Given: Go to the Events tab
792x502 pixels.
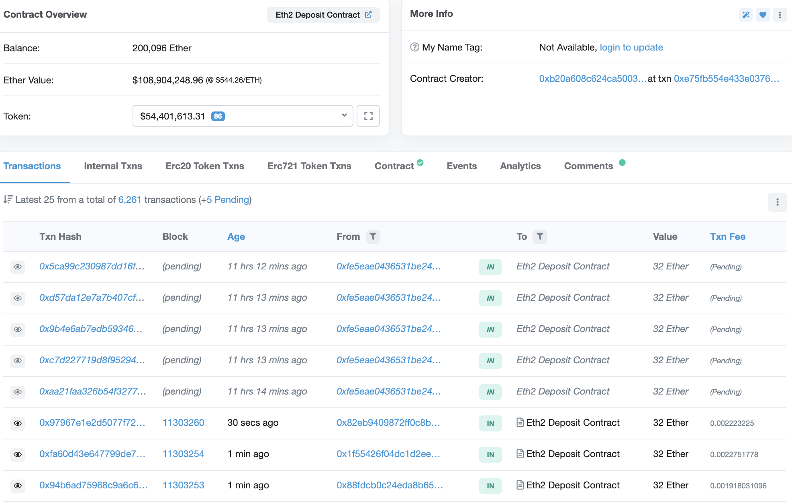Looking at the screenshot, I should point(461,166).
